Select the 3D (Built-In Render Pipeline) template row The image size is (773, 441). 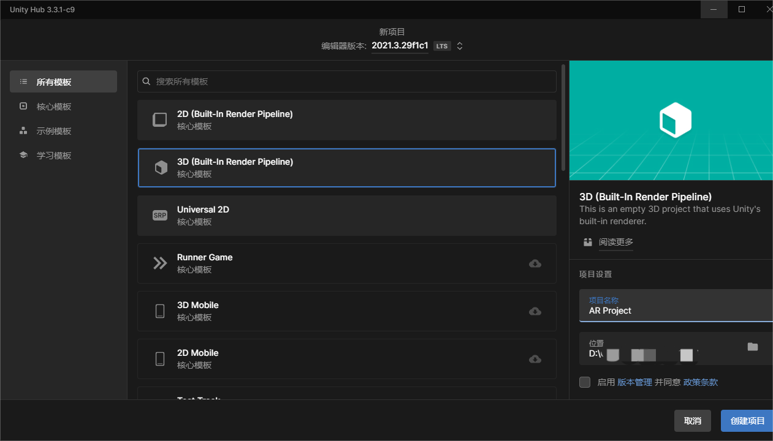[347, 168]
